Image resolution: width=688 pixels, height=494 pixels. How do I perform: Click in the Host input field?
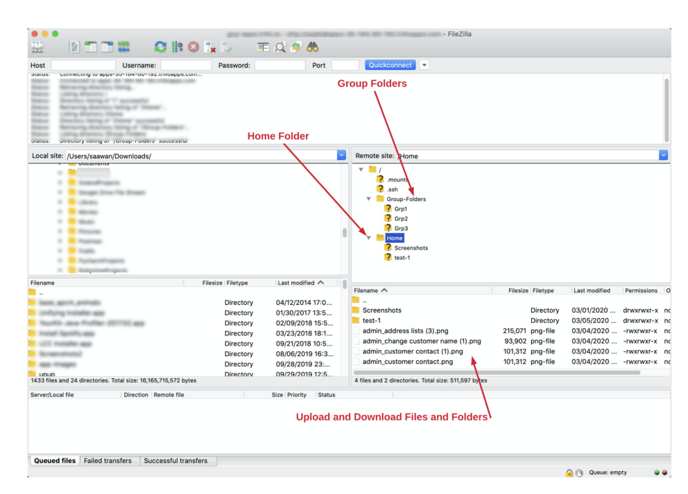[x=83, y=65]
